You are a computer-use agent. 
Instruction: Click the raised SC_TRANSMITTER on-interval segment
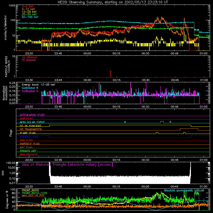(x=189, y=129)
